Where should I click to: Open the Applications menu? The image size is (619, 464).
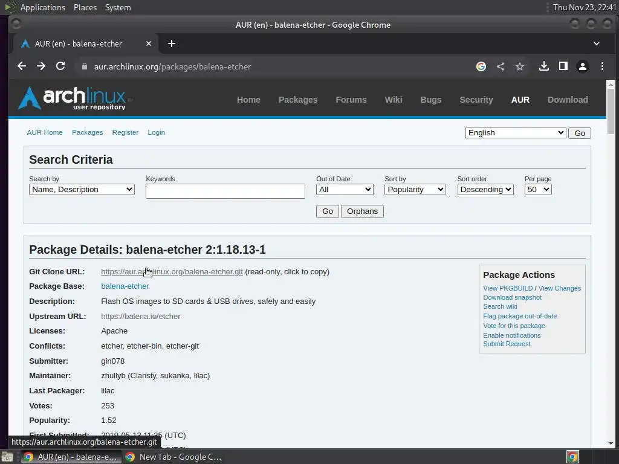43,7
